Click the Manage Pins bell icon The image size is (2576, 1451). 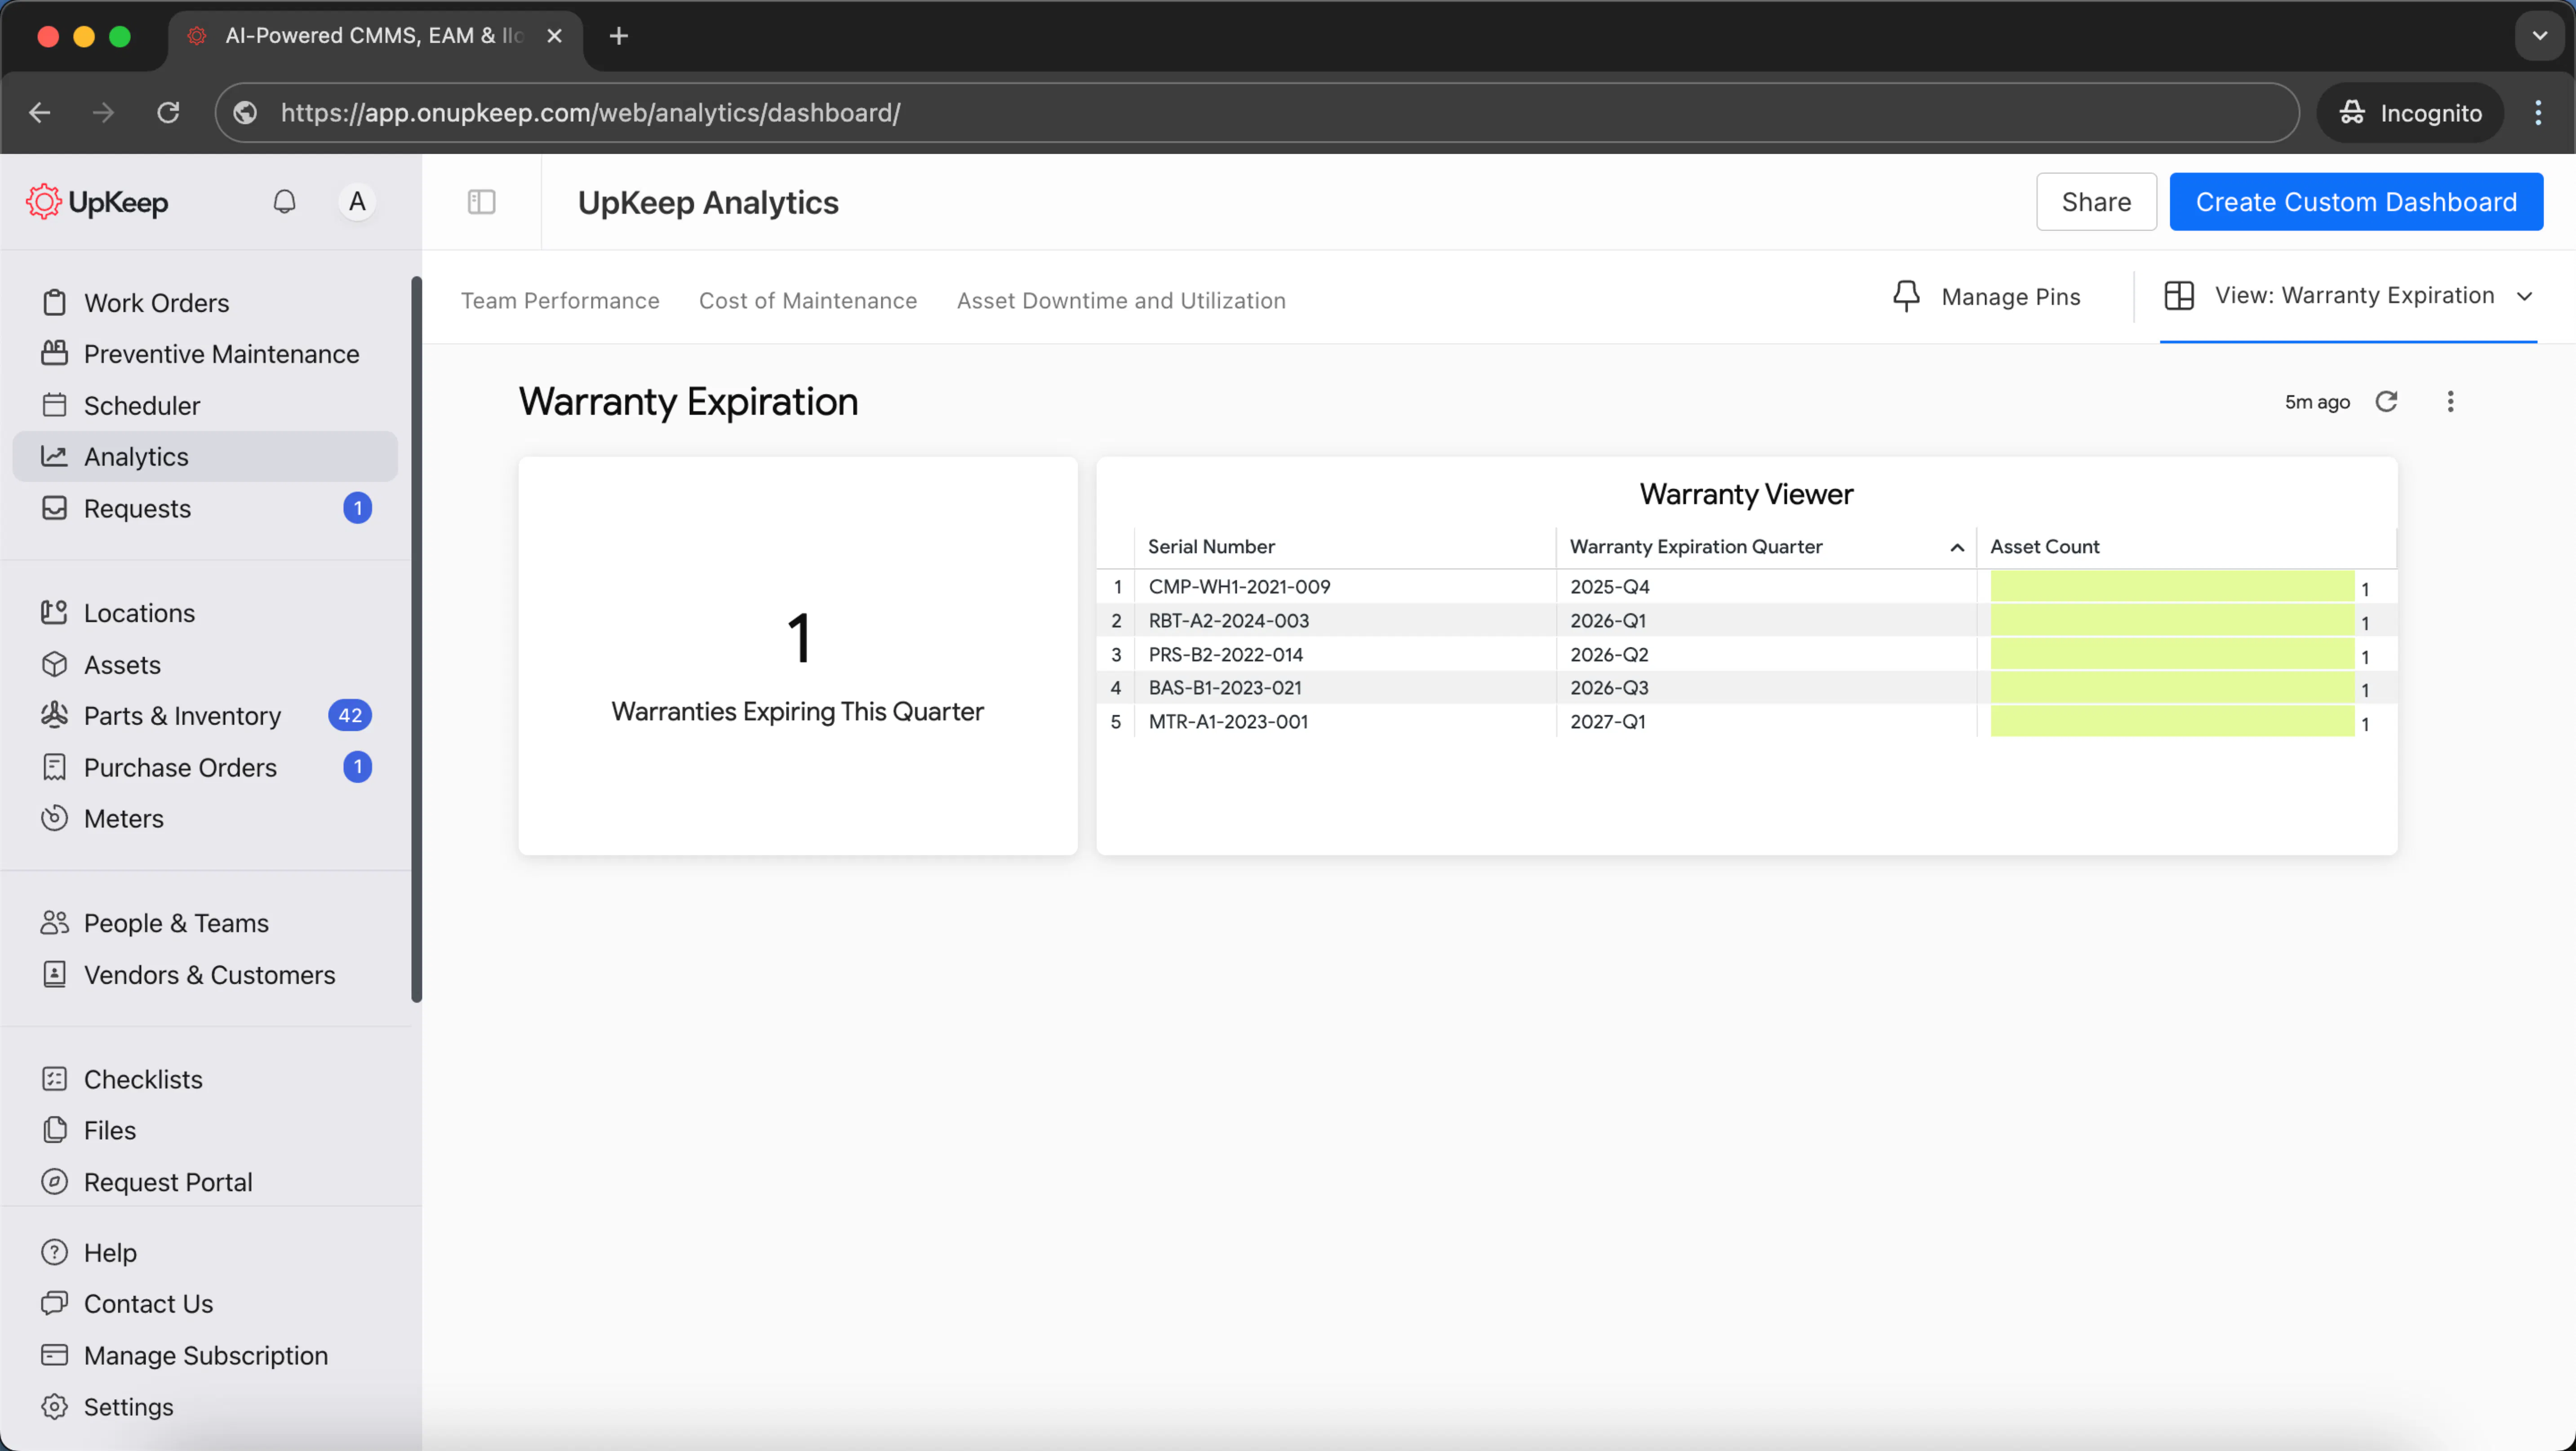(1906, 297)
